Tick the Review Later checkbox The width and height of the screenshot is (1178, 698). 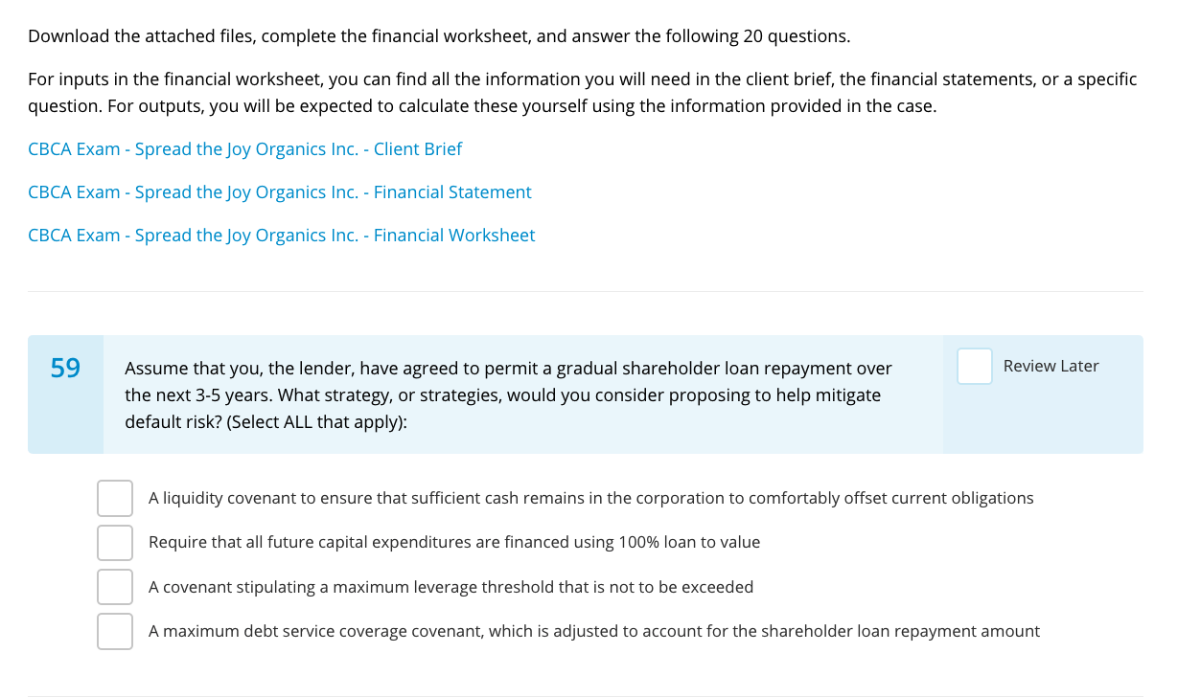click(974, 367)
